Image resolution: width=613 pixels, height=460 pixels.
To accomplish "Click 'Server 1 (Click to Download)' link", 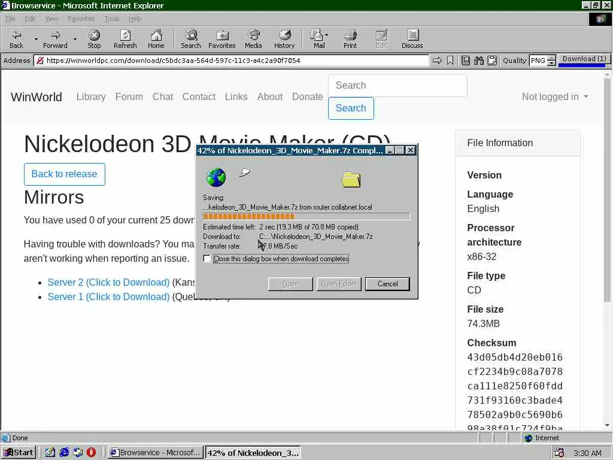I will click(x=109, y=297).
